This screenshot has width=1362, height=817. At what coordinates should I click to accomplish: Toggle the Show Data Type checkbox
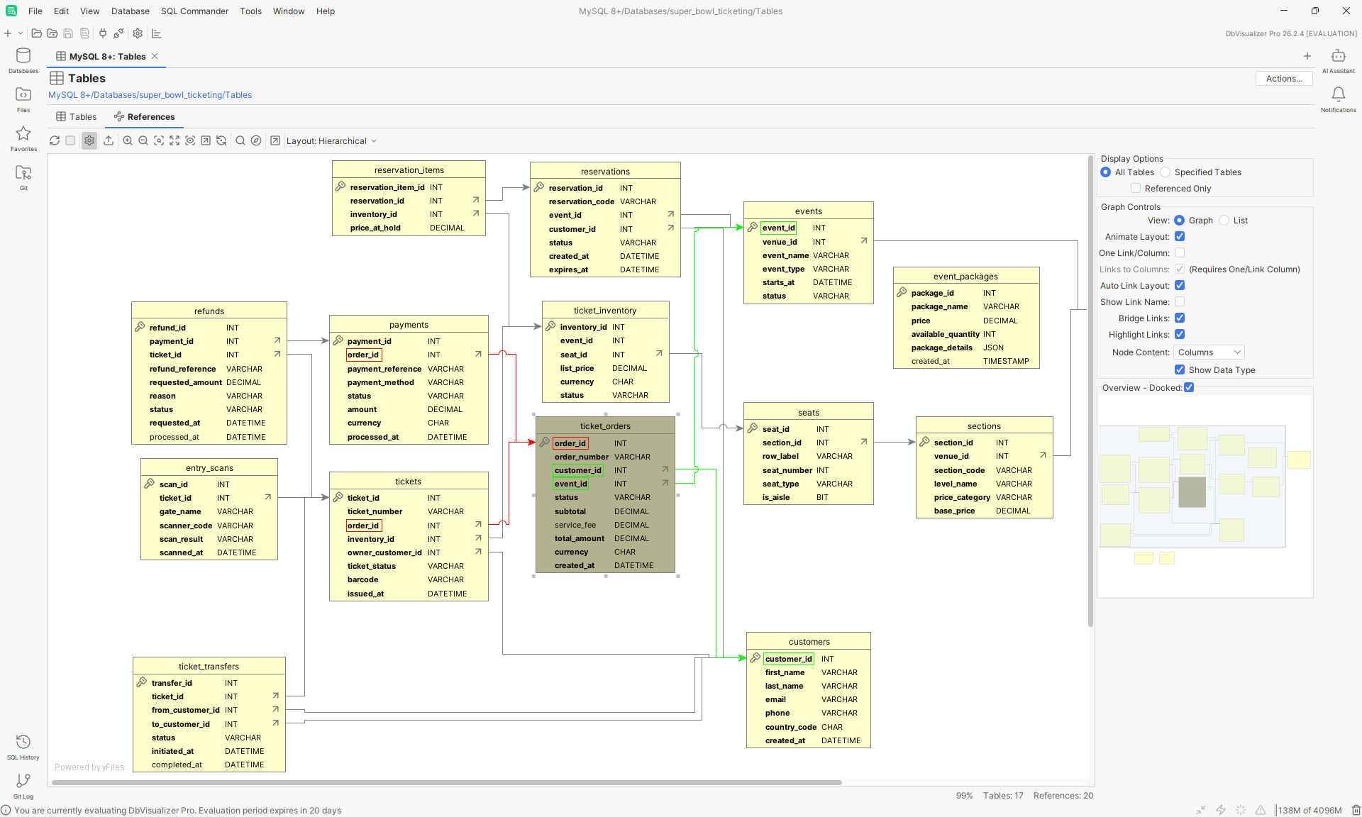1180,370
